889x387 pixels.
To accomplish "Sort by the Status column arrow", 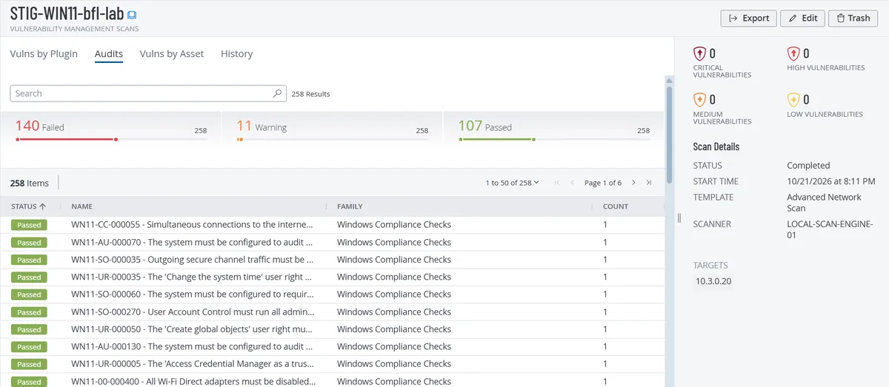I will (42, 206).
